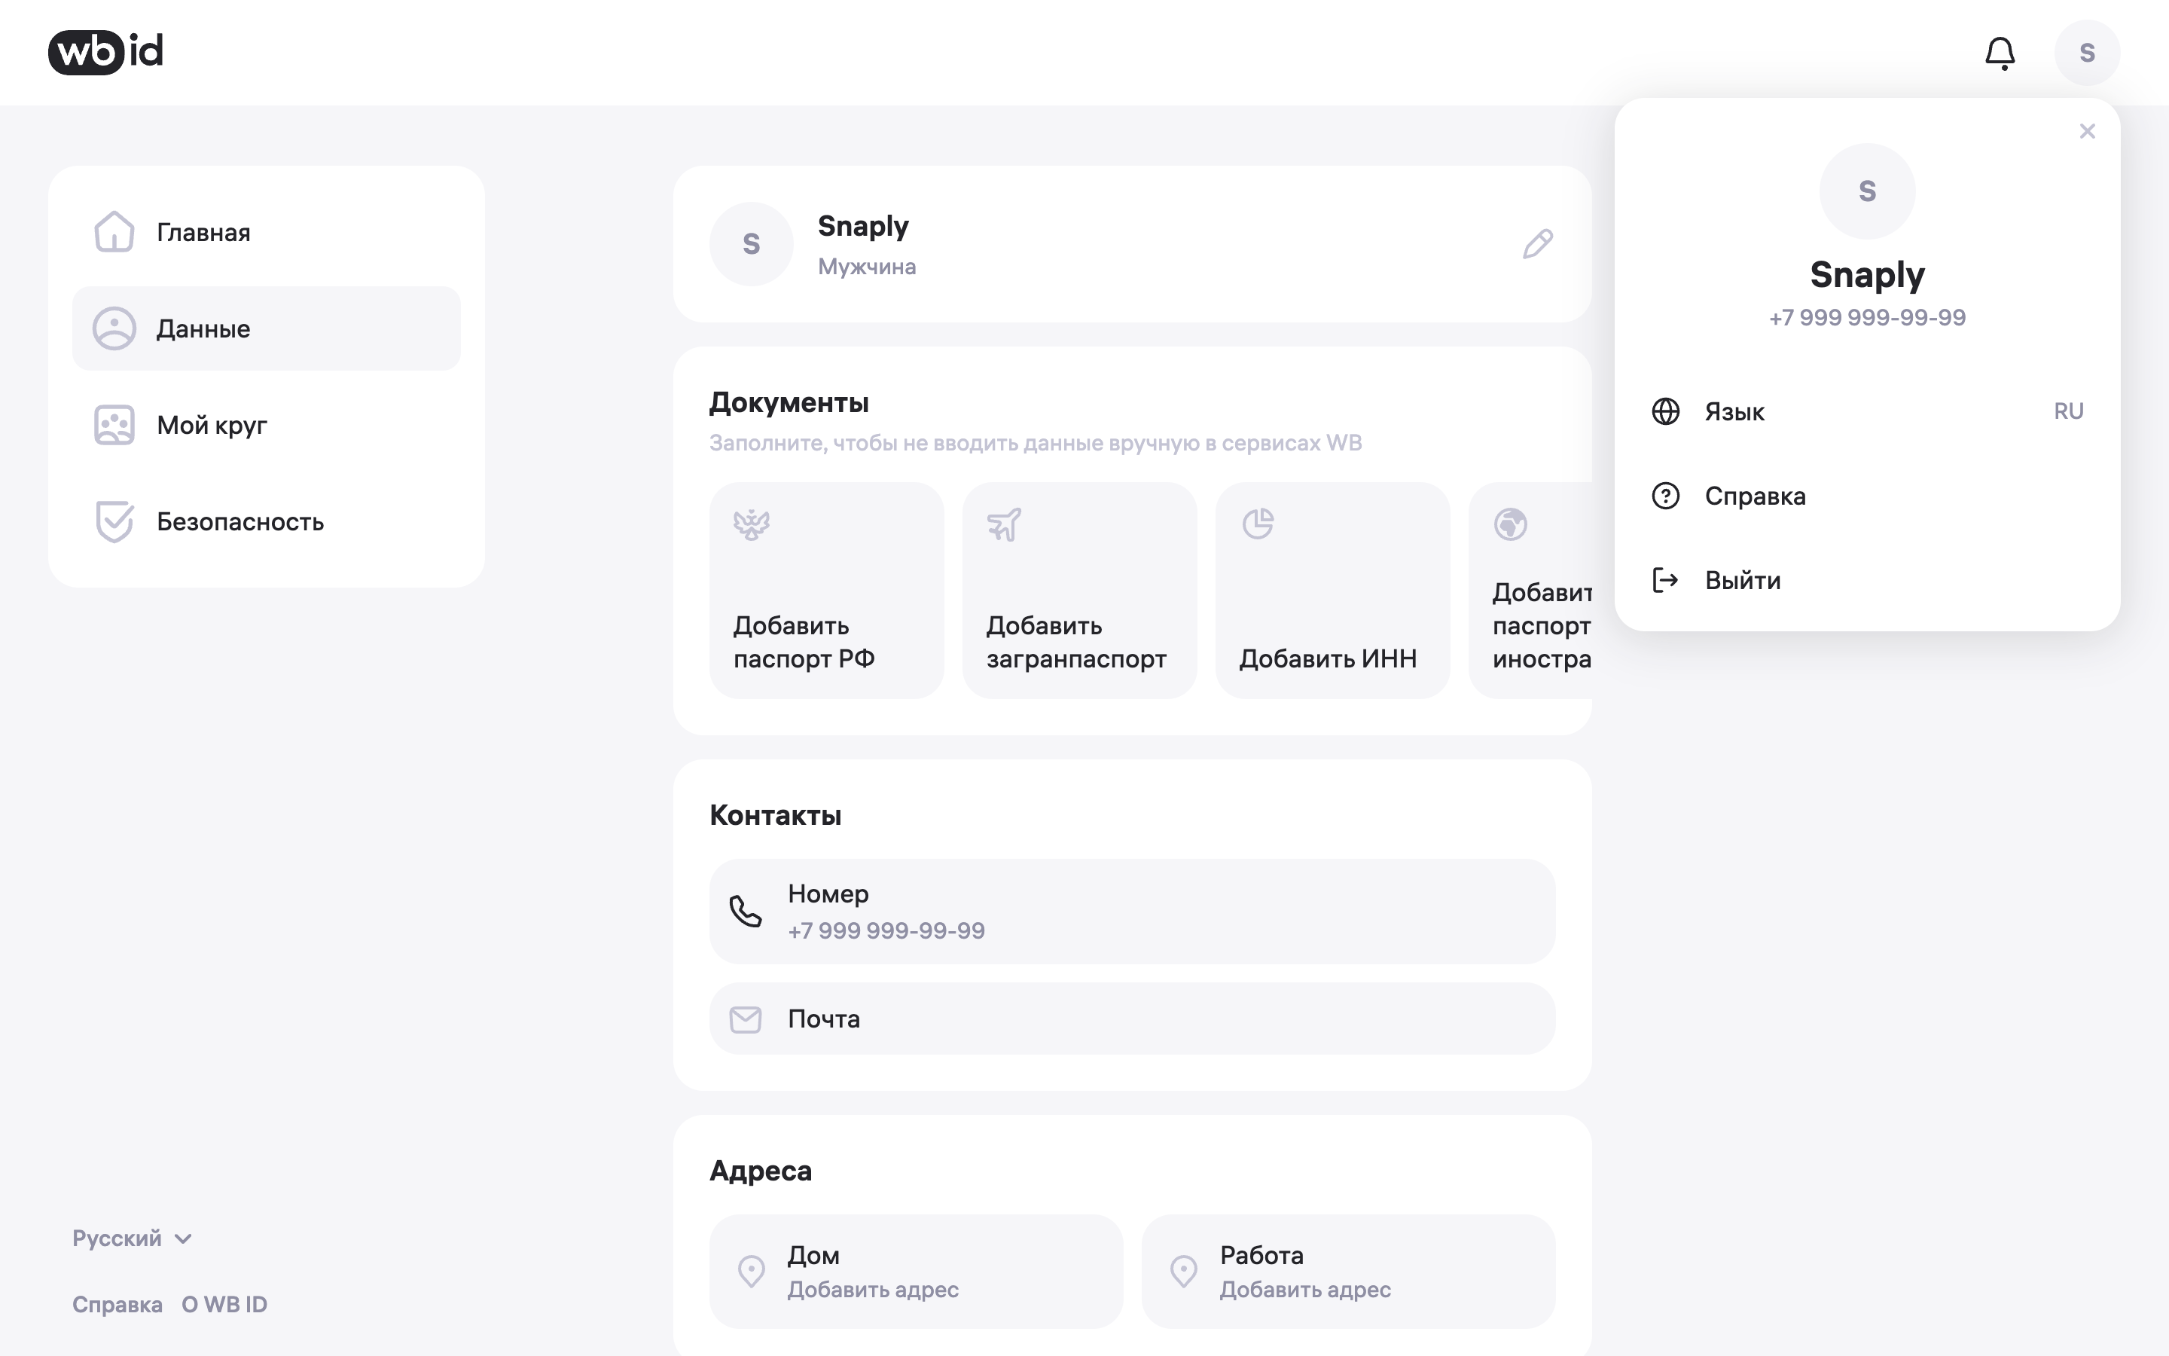Open Справка in account popup
This screenshot has width=2169, height=1356.
[x=1867, y=496]
